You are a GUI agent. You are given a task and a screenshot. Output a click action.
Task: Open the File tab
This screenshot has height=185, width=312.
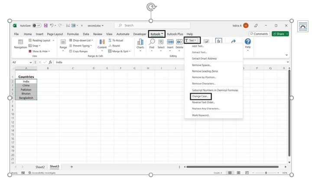tap(16, 34)
